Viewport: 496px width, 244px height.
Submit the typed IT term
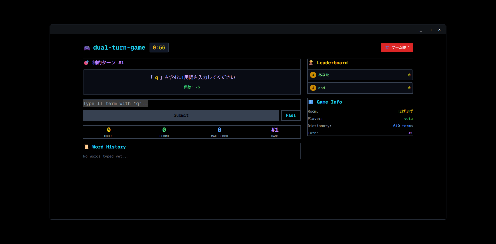point(181,115)
